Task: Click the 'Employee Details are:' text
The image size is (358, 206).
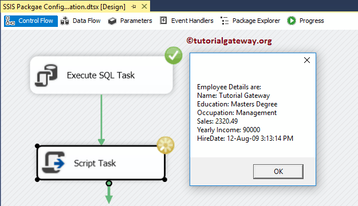Action: [x=229, y=87]
